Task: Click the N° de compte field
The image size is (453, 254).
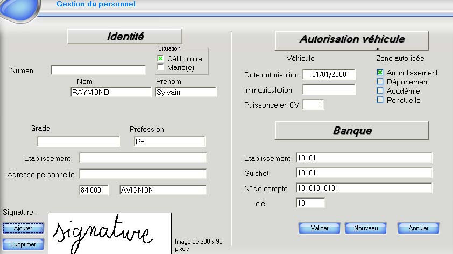Action: click(364, 188)
